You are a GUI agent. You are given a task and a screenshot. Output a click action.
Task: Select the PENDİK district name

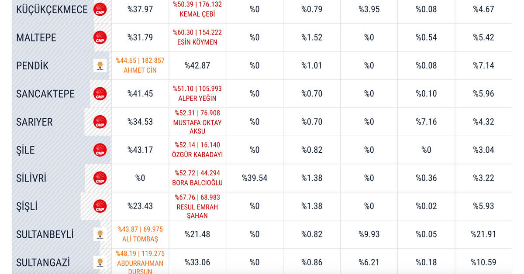32,65
